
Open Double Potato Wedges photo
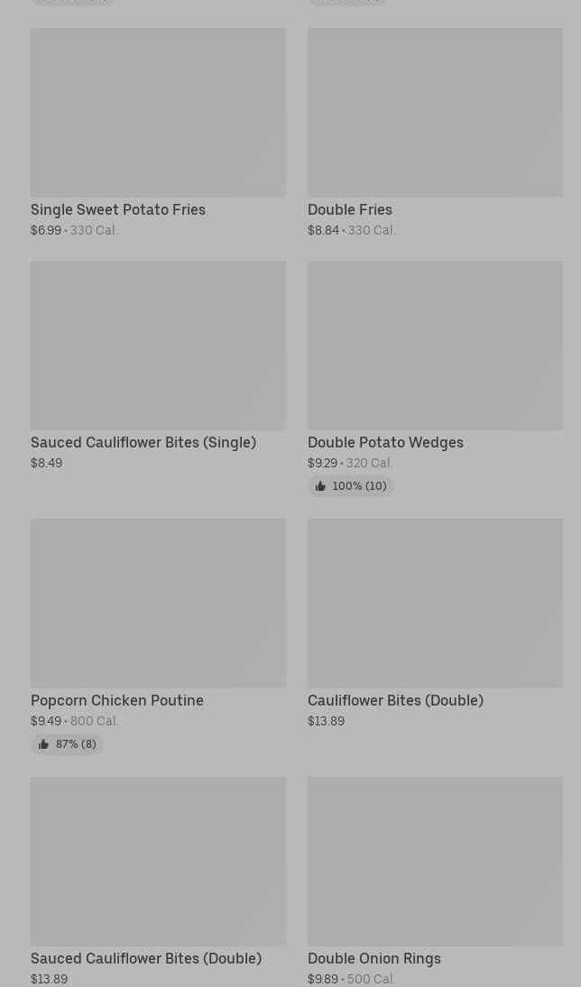435,346
